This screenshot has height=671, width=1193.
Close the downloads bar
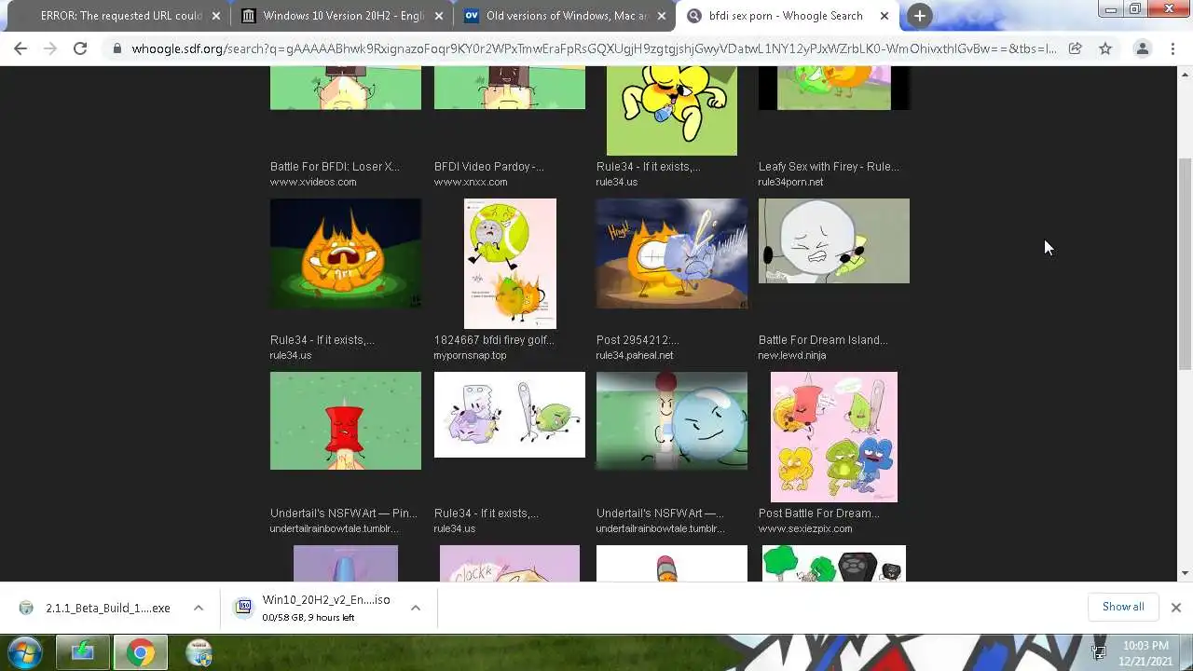[1175, 608]
